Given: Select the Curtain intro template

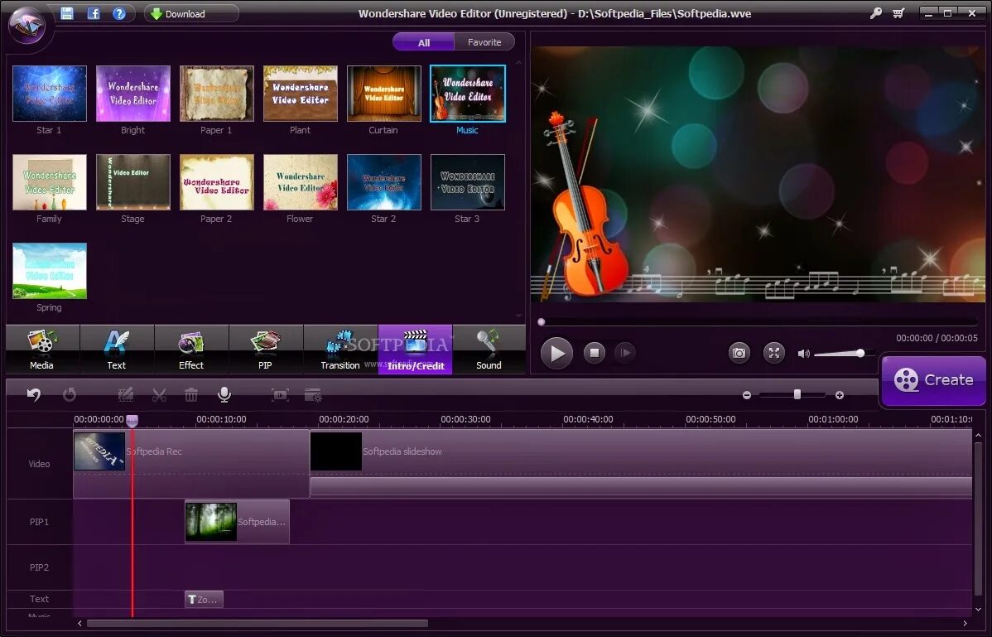Looking at the screenshot, I should (383, 94).
